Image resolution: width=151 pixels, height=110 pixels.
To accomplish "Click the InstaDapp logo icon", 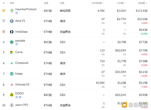I will coord(12,32).
